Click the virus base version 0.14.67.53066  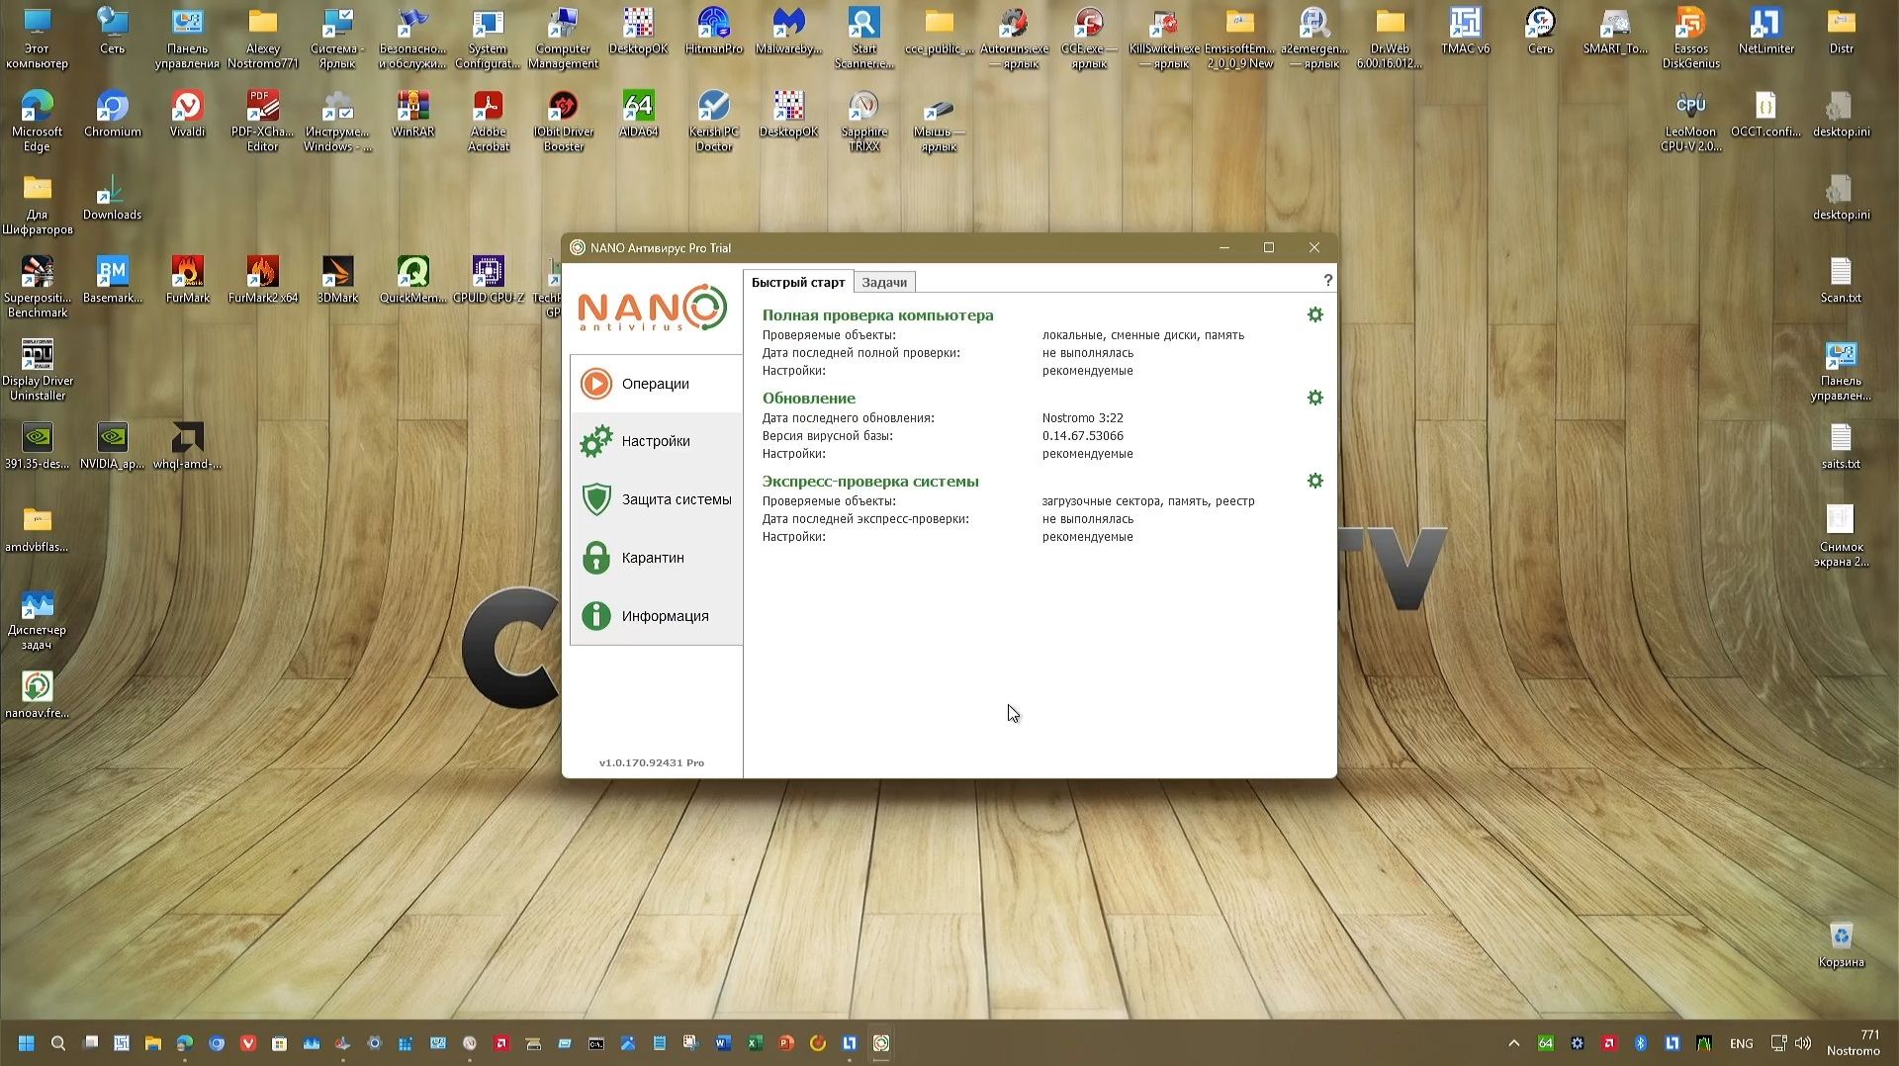[1082, 436]
